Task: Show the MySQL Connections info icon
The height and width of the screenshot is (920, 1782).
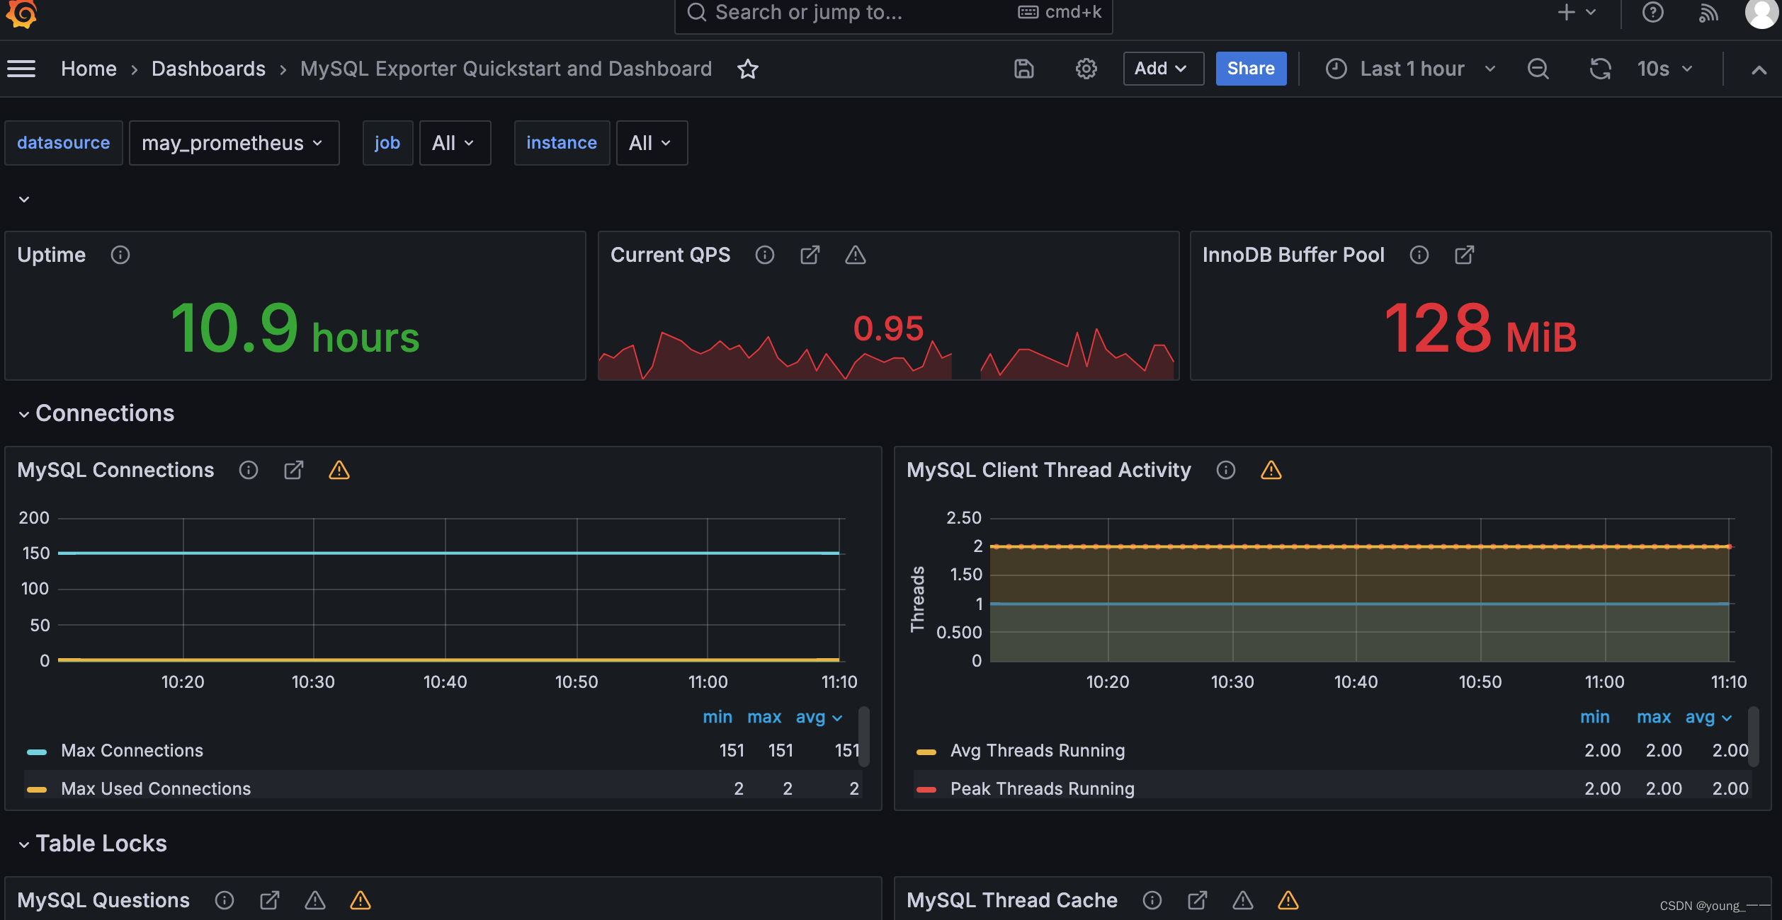Action: click(249, 470)
